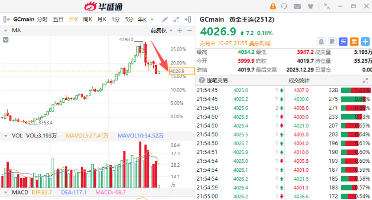The height and width of the screenshot is (200, 372).
Task: Switch to the 周K chart tab
Action: tap(88, 19)
